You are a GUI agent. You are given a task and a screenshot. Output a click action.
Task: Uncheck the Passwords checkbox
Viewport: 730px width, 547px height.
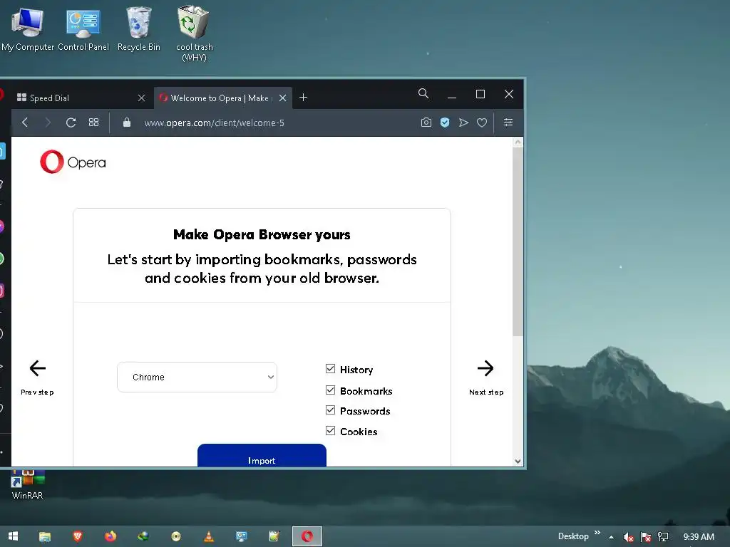click(x=330, y=410)
